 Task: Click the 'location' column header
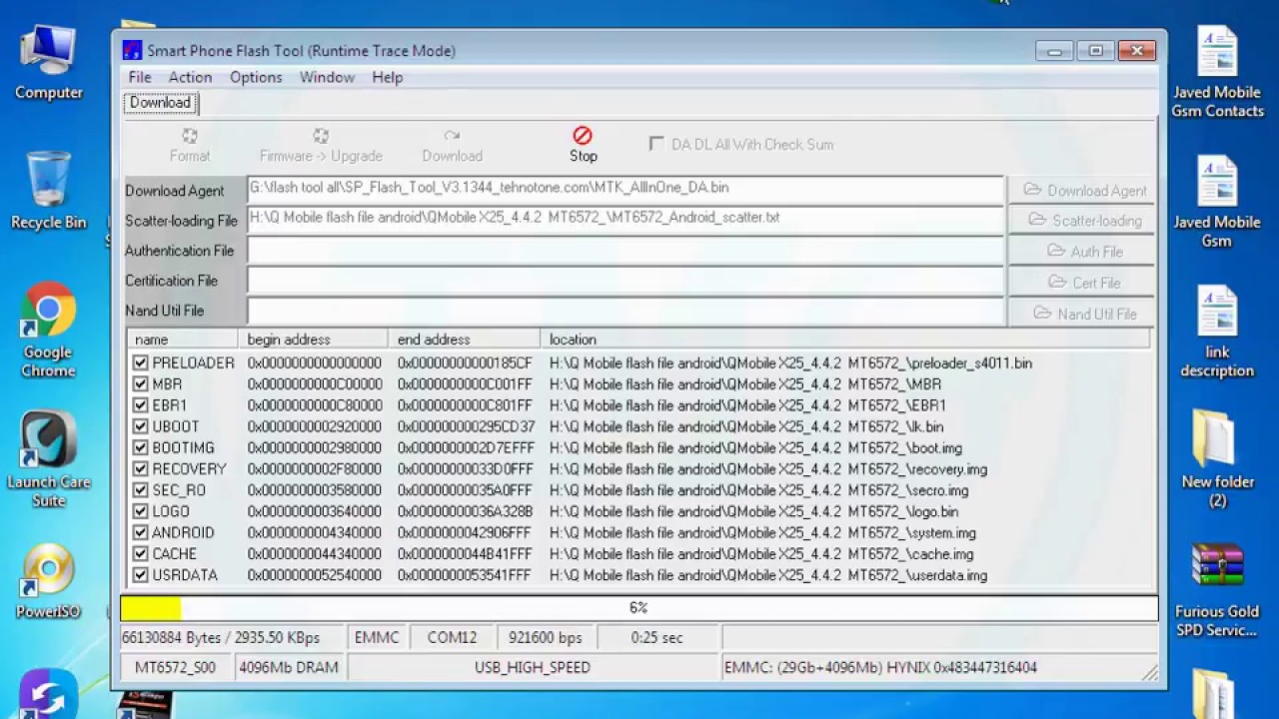[x=845, y=340]
